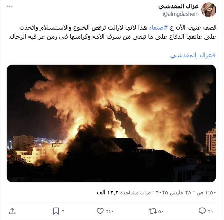The image size is (224, 220).
Task: Open the tweet timestamp ١:٥٠ ص
Action: (x=206, y=193)
